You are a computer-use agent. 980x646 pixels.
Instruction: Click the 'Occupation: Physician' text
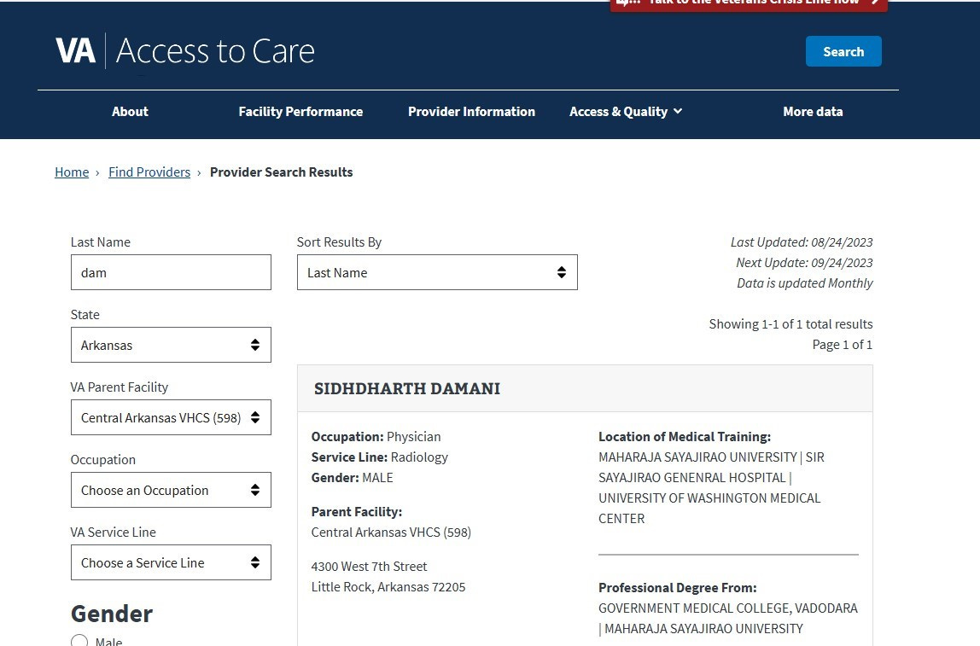point(376,437)
